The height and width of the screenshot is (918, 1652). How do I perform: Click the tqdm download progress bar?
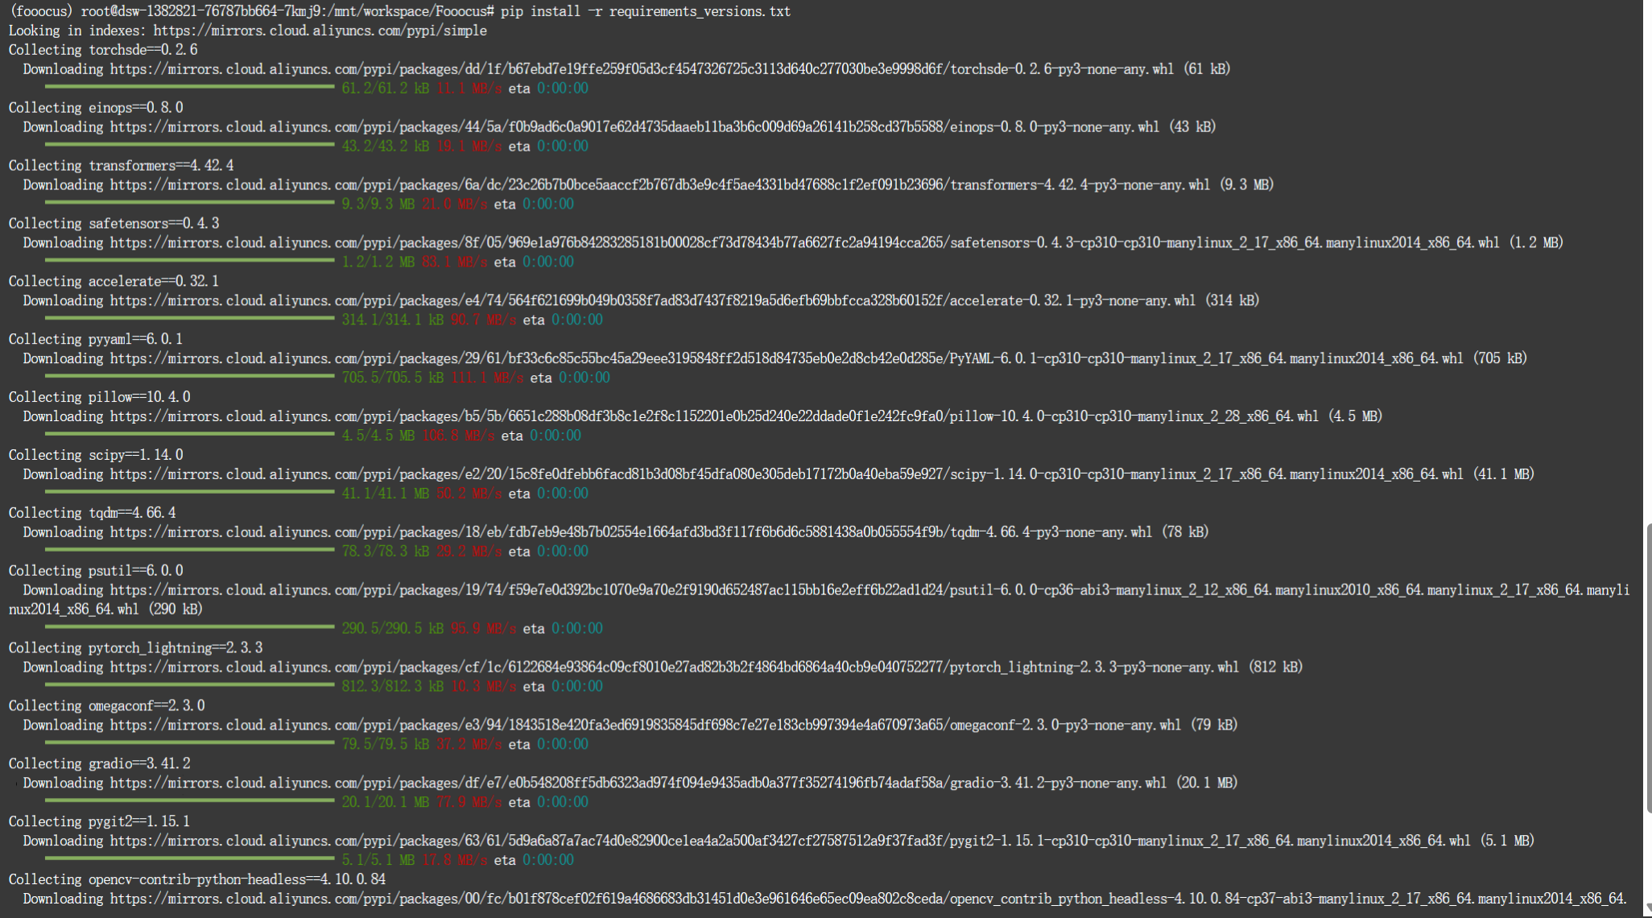[x=189, y=551]
